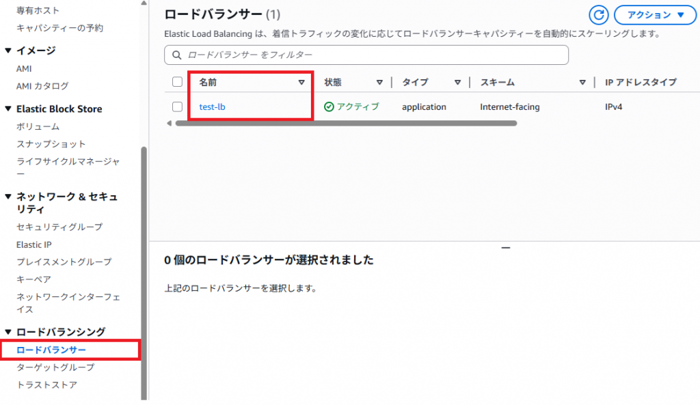Toggle the select-all load balancers checkbox
Viewport: 700px width, 405px height.
pos(178,82)
